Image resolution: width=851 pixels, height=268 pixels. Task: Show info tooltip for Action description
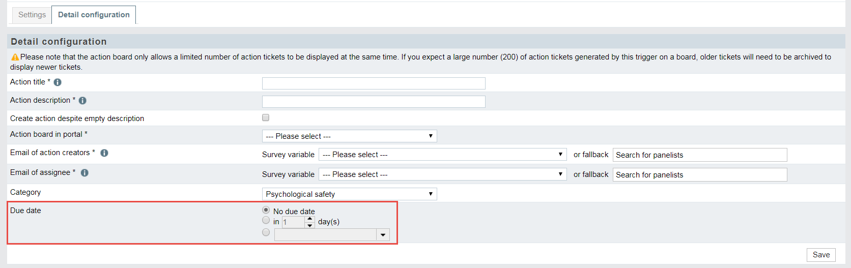[82, 101]
